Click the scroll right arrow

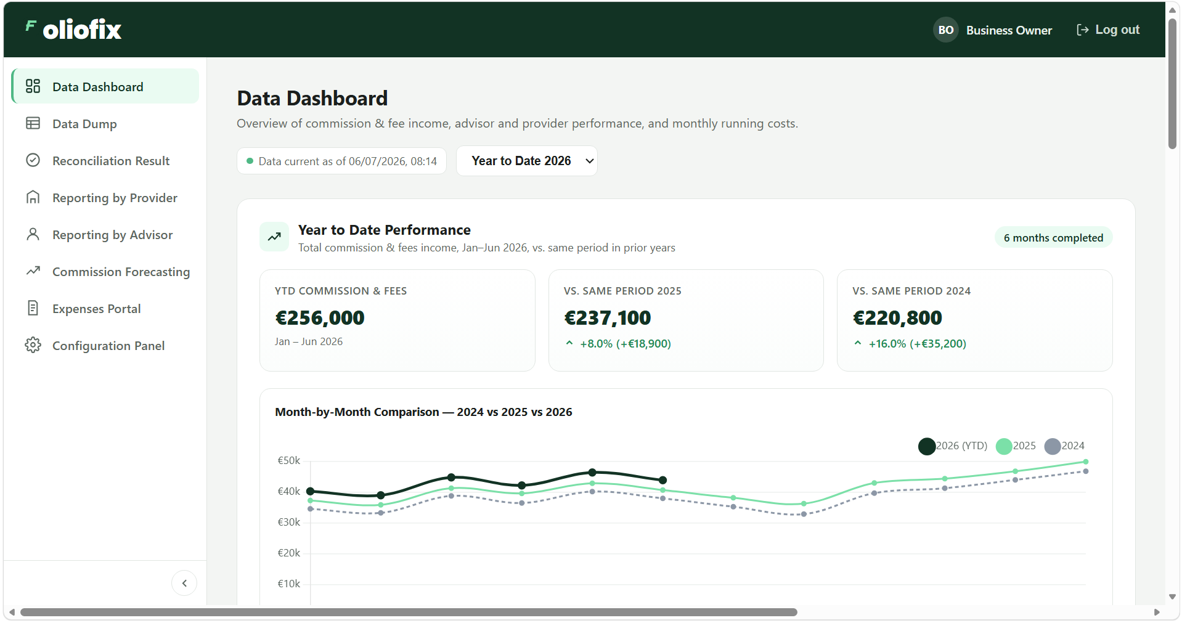pos(1157,612)
